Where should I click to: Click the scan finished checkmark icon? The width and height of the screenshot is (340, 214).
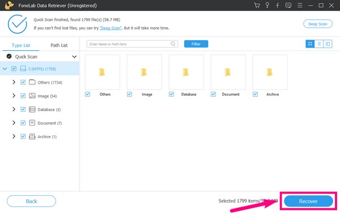(x=18, y=24)
